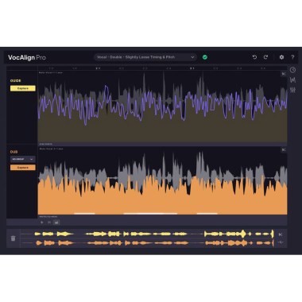Click the undo arrow icon
The height and width of the screenshot is (302, 302).
coord(254,57)
